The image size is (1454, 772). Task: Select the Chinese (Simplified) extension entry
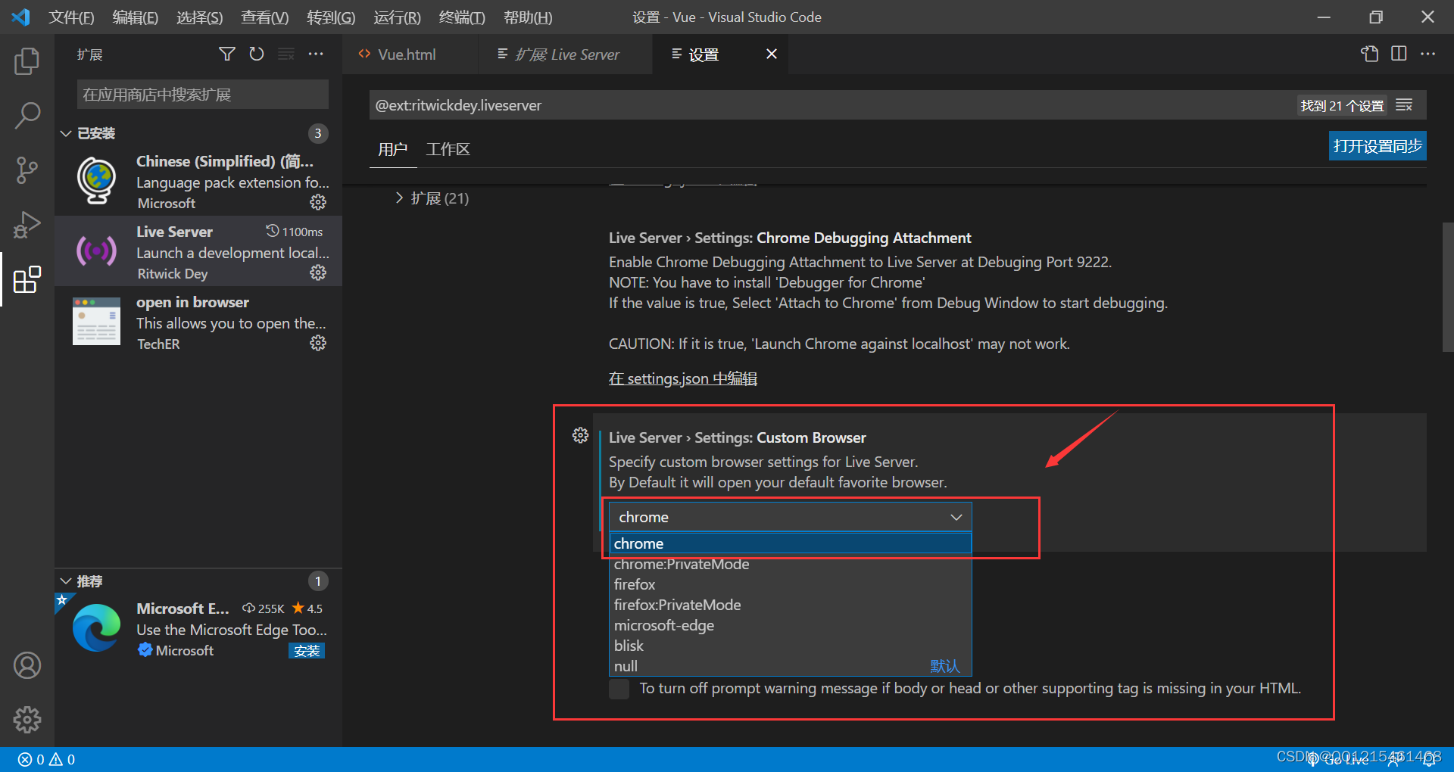[x=198, y=181]
